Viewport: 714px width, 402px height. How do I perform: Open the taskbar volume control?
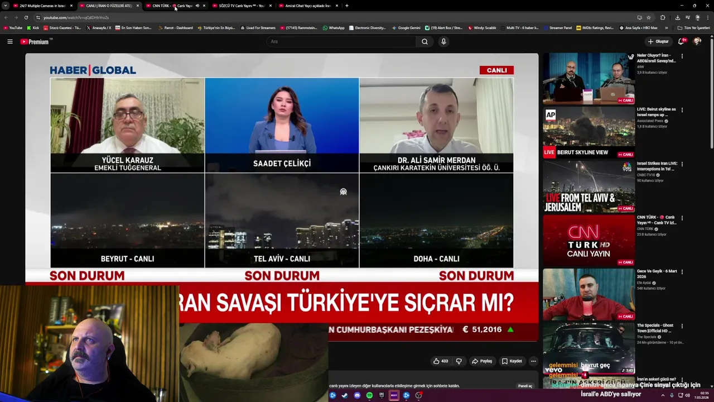pyautogui.click(x=688, y=395)
